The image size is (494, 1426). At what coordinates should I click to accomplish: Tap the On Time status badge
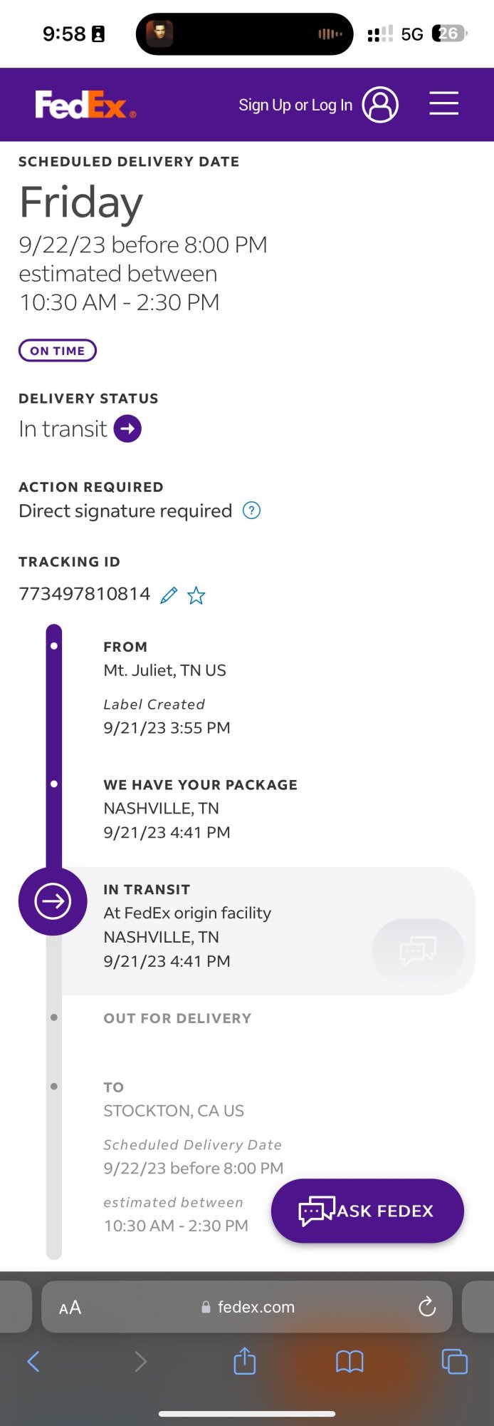click(x=58, y=350)
